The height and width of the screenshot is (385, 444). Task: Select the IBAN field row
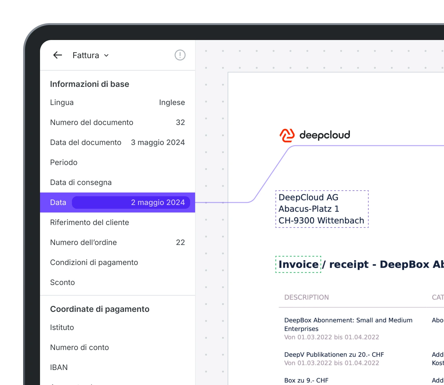118,367
